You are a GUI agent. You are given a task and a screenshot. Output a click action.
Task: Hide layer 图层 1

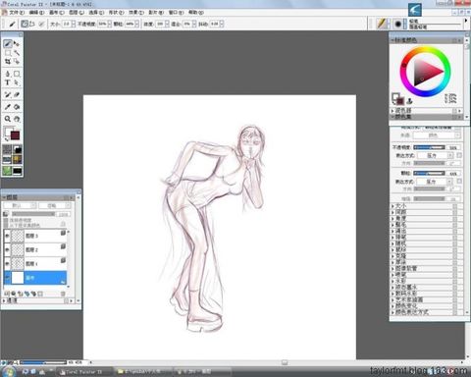(7, 264)
